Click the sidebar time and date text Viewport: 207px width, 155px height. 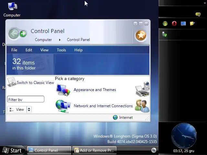click(x=184, y=151)
